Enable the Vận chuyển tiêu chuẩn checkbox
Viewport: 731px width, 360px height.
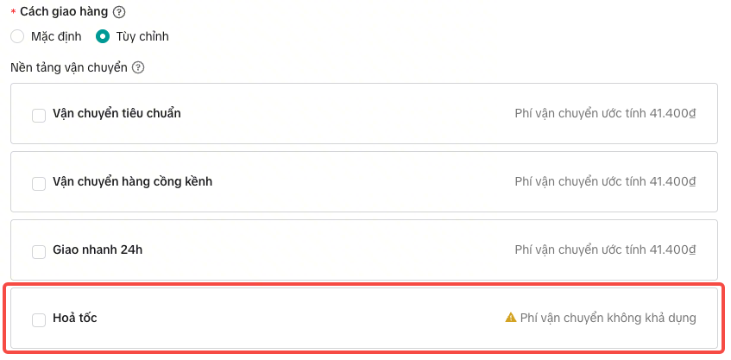tap(39, 115)
